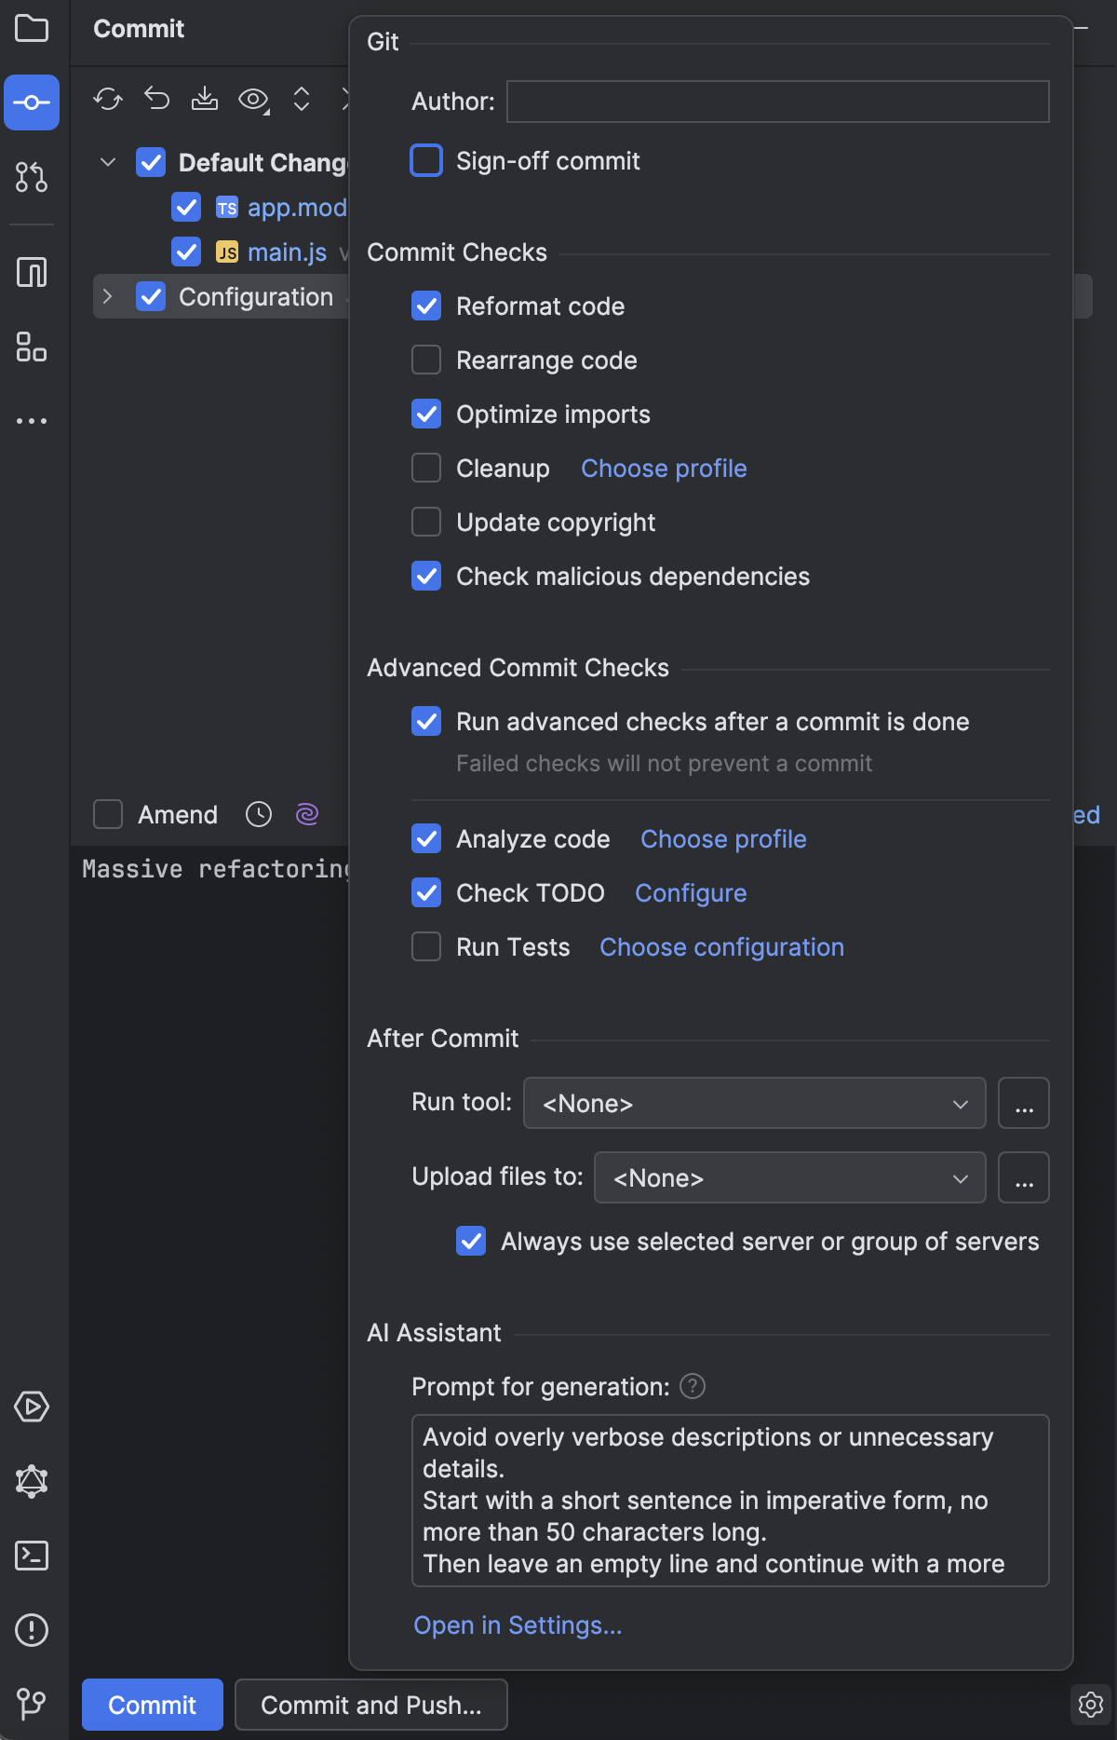Generate commit message with AI Assistant icon
Viewport: 1117px width, 1740px height.
tap(307, 815)
